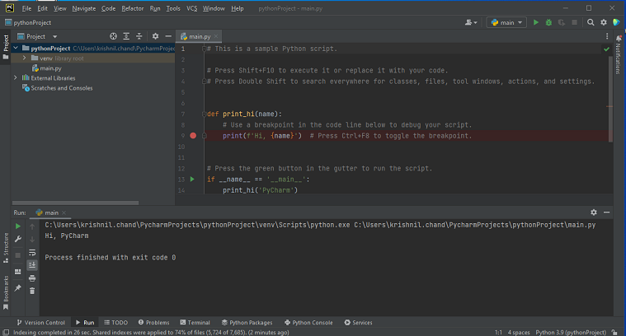Image resolution: width=626 pixels, height=336 pixels.
Task: Click the stop icon in Run panel
Action: coord(18,255)
